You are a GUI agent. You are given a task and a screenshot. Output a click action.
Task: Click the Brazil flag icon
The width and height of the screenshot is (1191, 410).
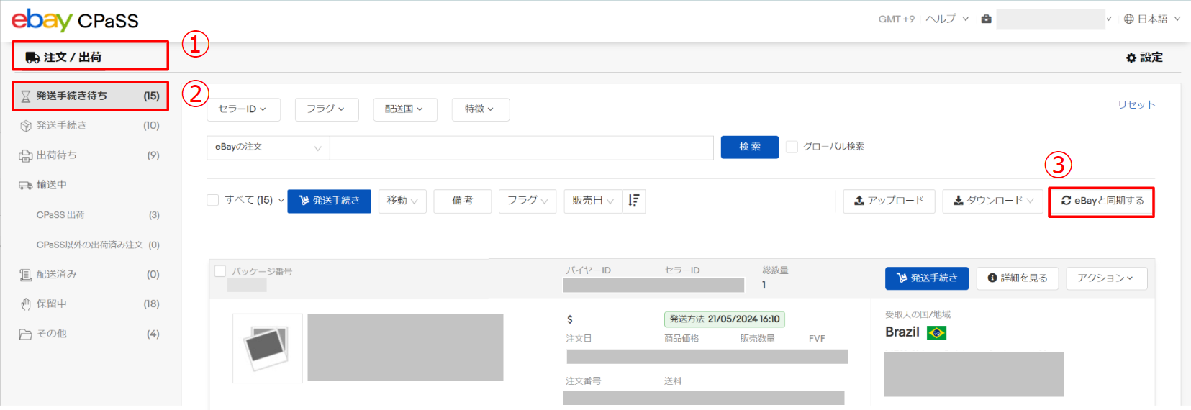[x=936, y=332]
